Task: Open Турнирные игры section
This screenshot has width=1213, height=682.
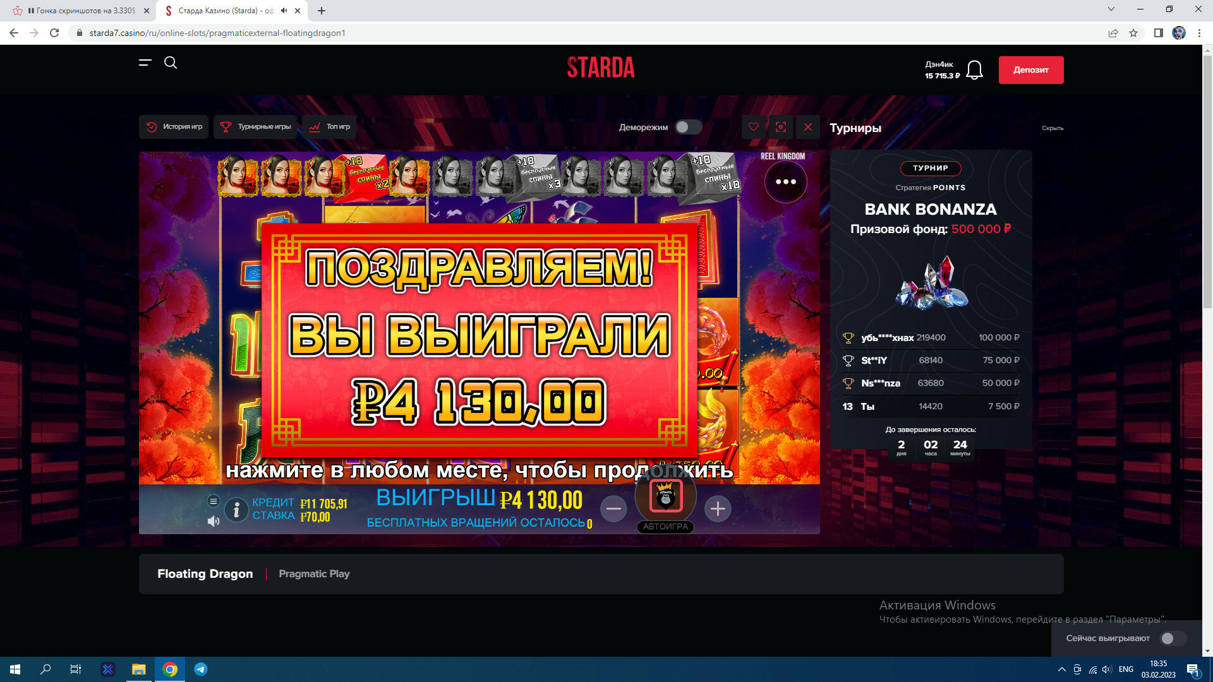Action: point(255,127)
